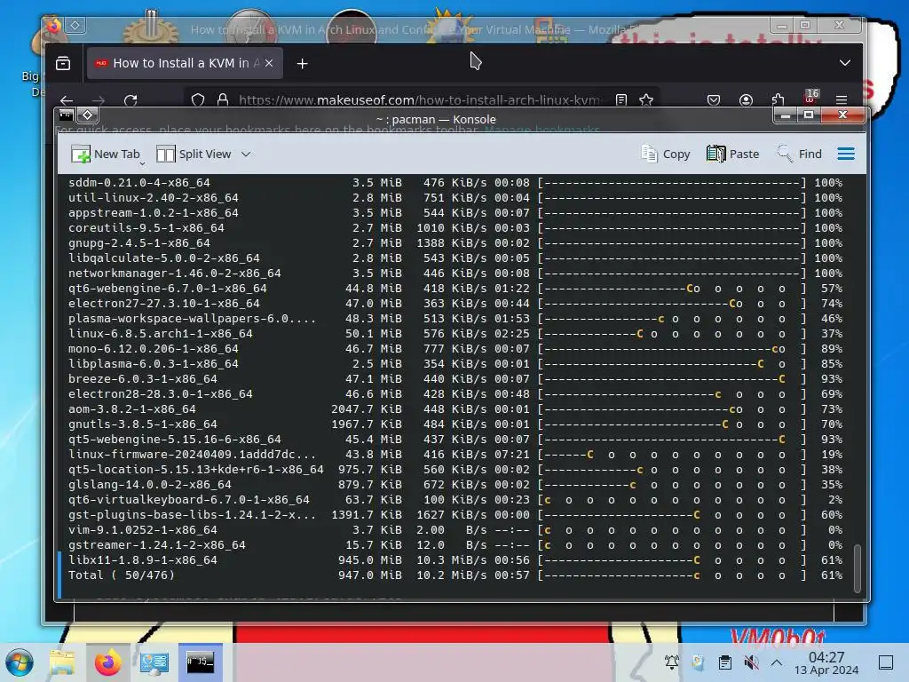Bookmark this page with the star icon
Image resolution: width=909 pixels, height=682 pixels.
tap(646, 100)
